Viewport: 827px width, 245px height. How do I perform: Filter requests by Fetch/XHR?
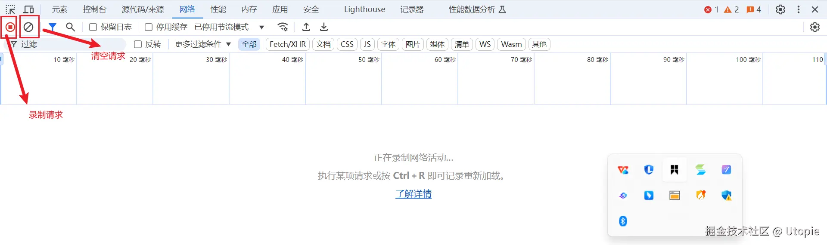[288, 44]
